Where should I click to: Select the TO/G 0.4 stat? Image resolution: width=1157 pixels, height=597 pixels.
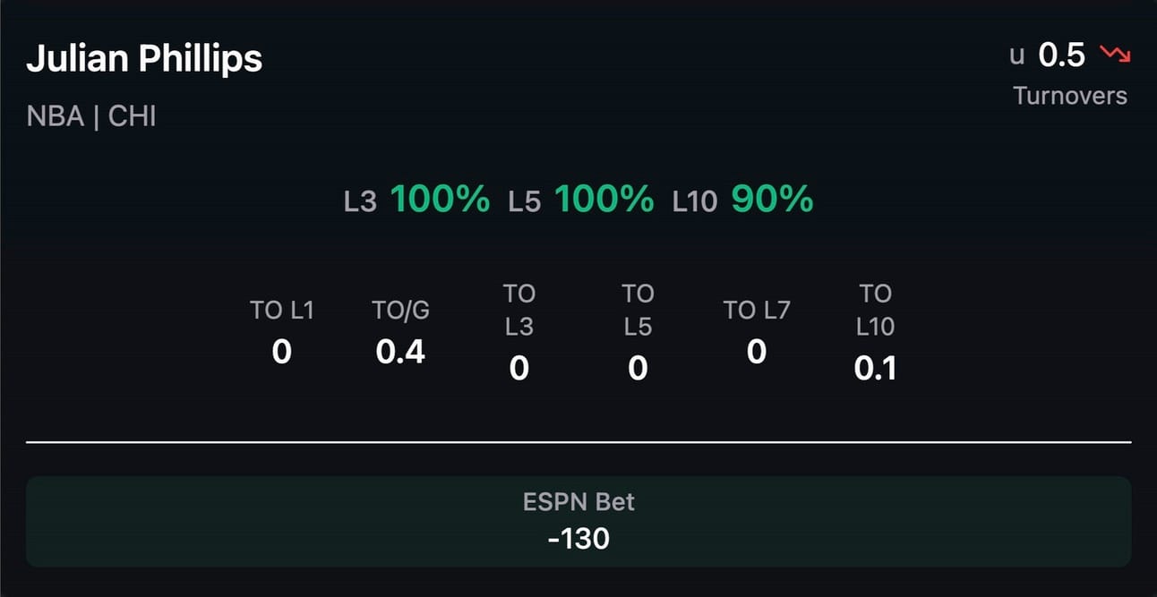pyautogui.click(x=400, y=333)
